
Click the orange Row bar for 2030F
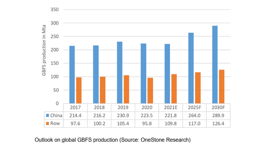221,87
